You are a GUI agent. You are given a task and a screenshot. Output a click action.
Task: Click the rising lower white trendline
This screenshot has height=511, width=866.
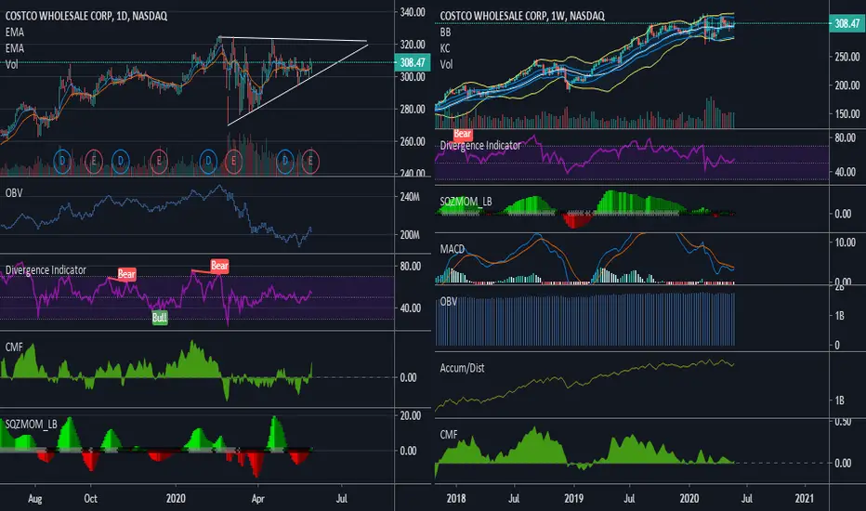[298, 85]
